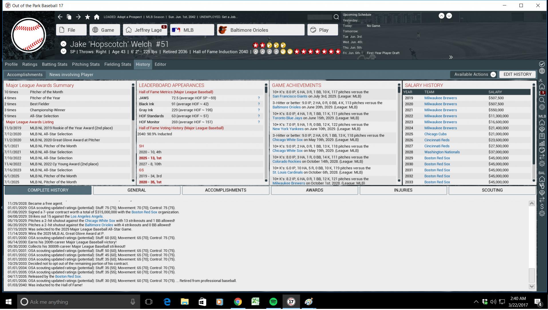
Task: Open the MLB section diamond icon
Action: click(542, 129)
